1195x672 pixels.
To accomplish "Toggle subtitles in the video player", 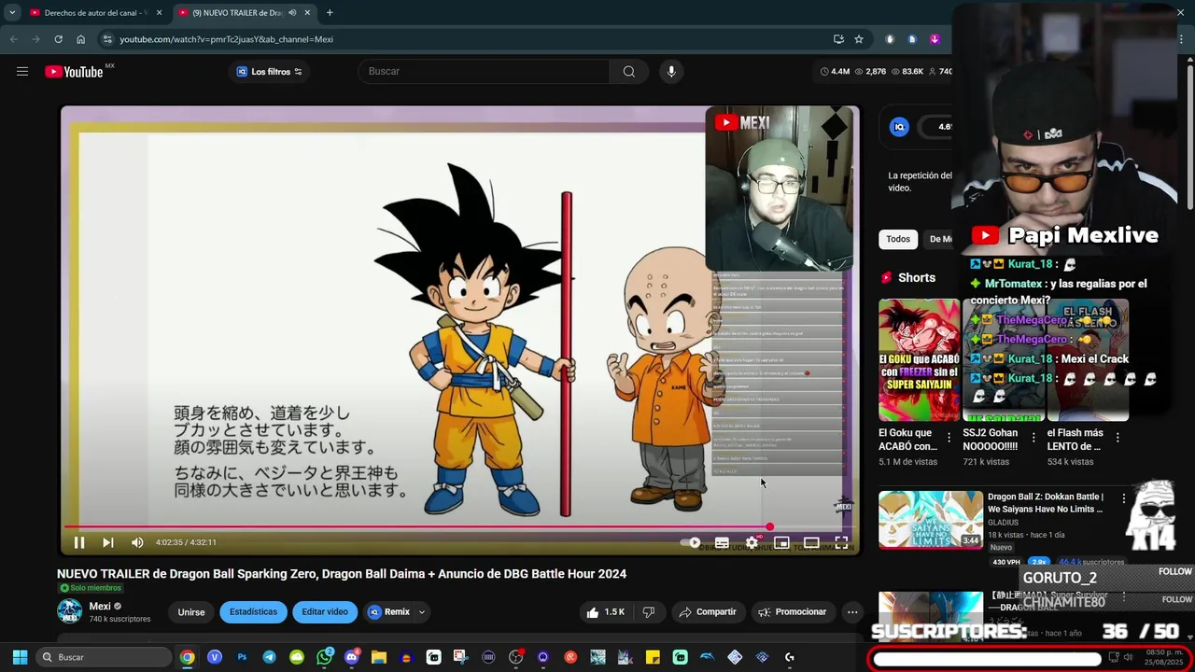I will click(x=722, y=542).
